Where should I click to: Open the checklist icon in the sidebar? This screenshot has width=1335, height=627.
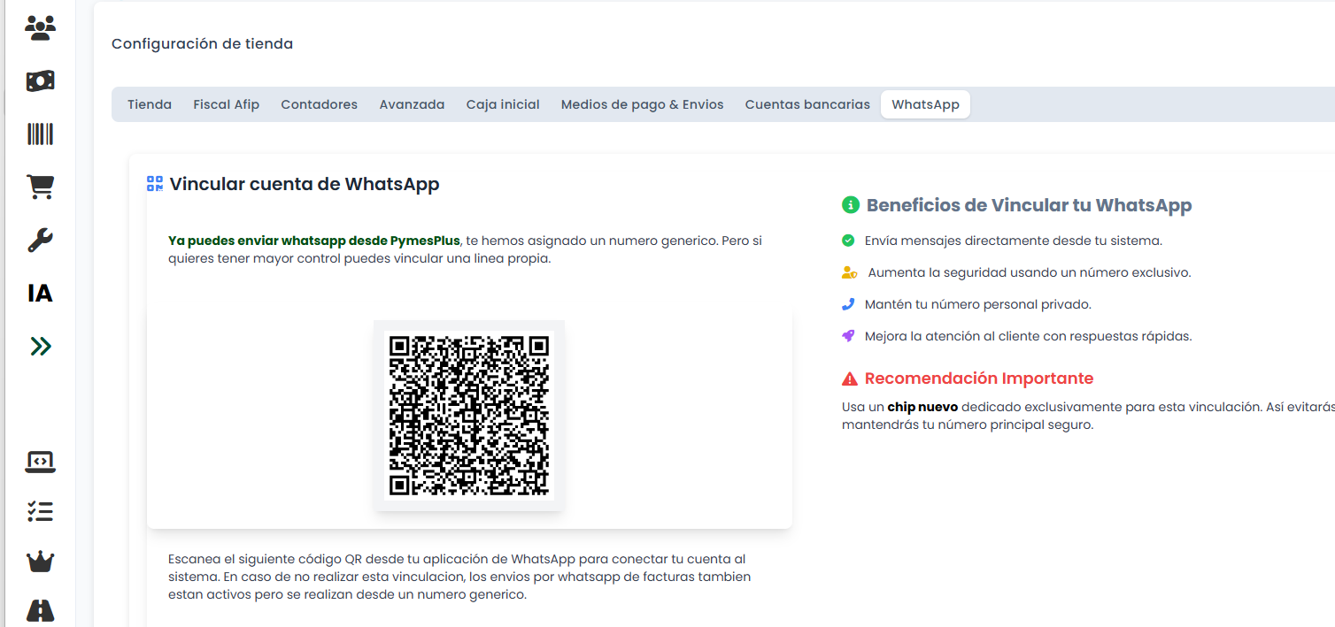pos(39,511)
